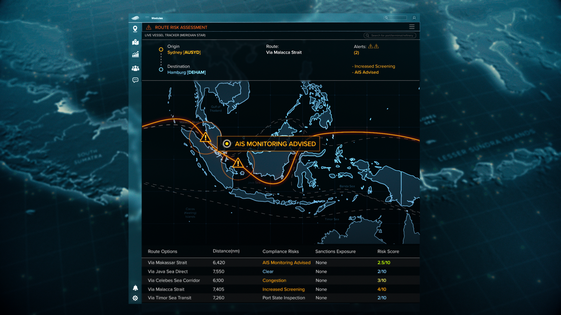Select the yellow Origin radio marker
The image size is (561, 315).
[x=161, y=50]
